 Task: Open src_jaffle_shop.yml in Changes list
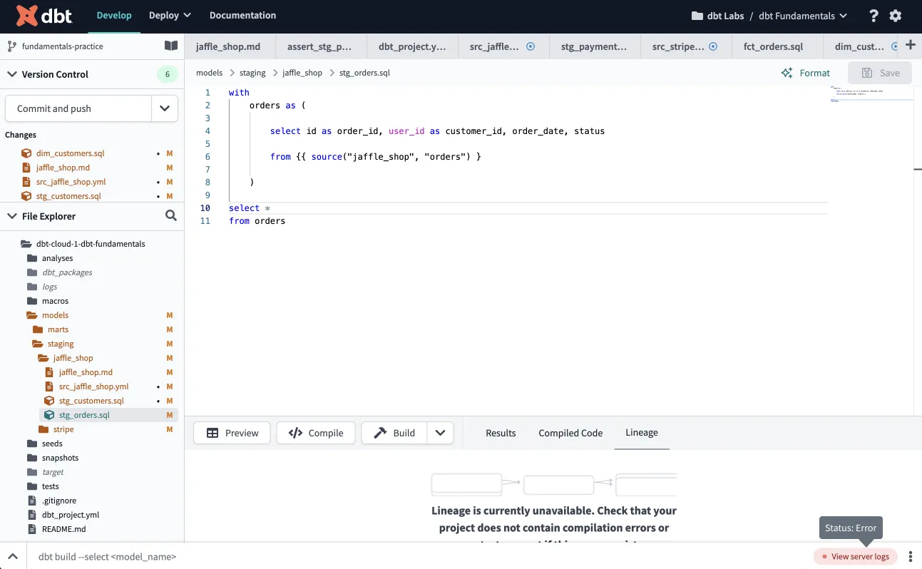click(71, 182)
